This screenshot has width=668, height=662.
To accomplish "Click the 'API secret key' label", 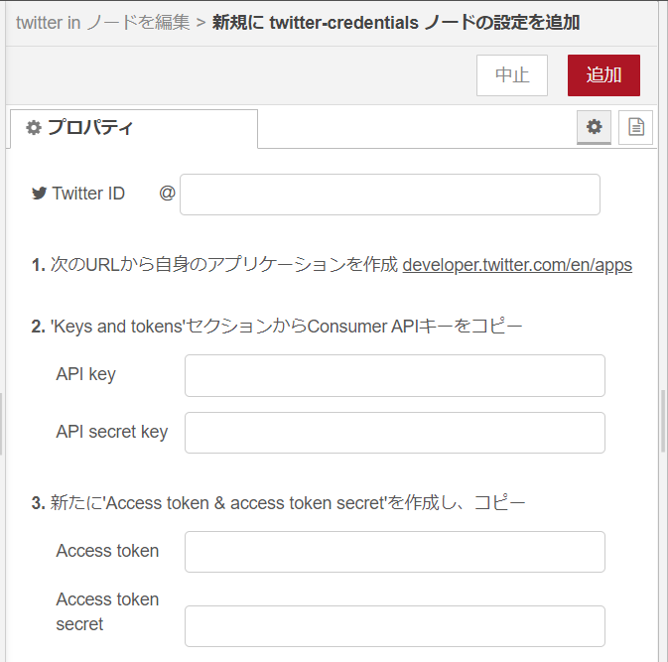I will click(111, 432).
